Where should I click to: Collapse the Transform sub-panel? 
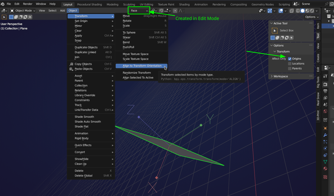pos(275,52)
